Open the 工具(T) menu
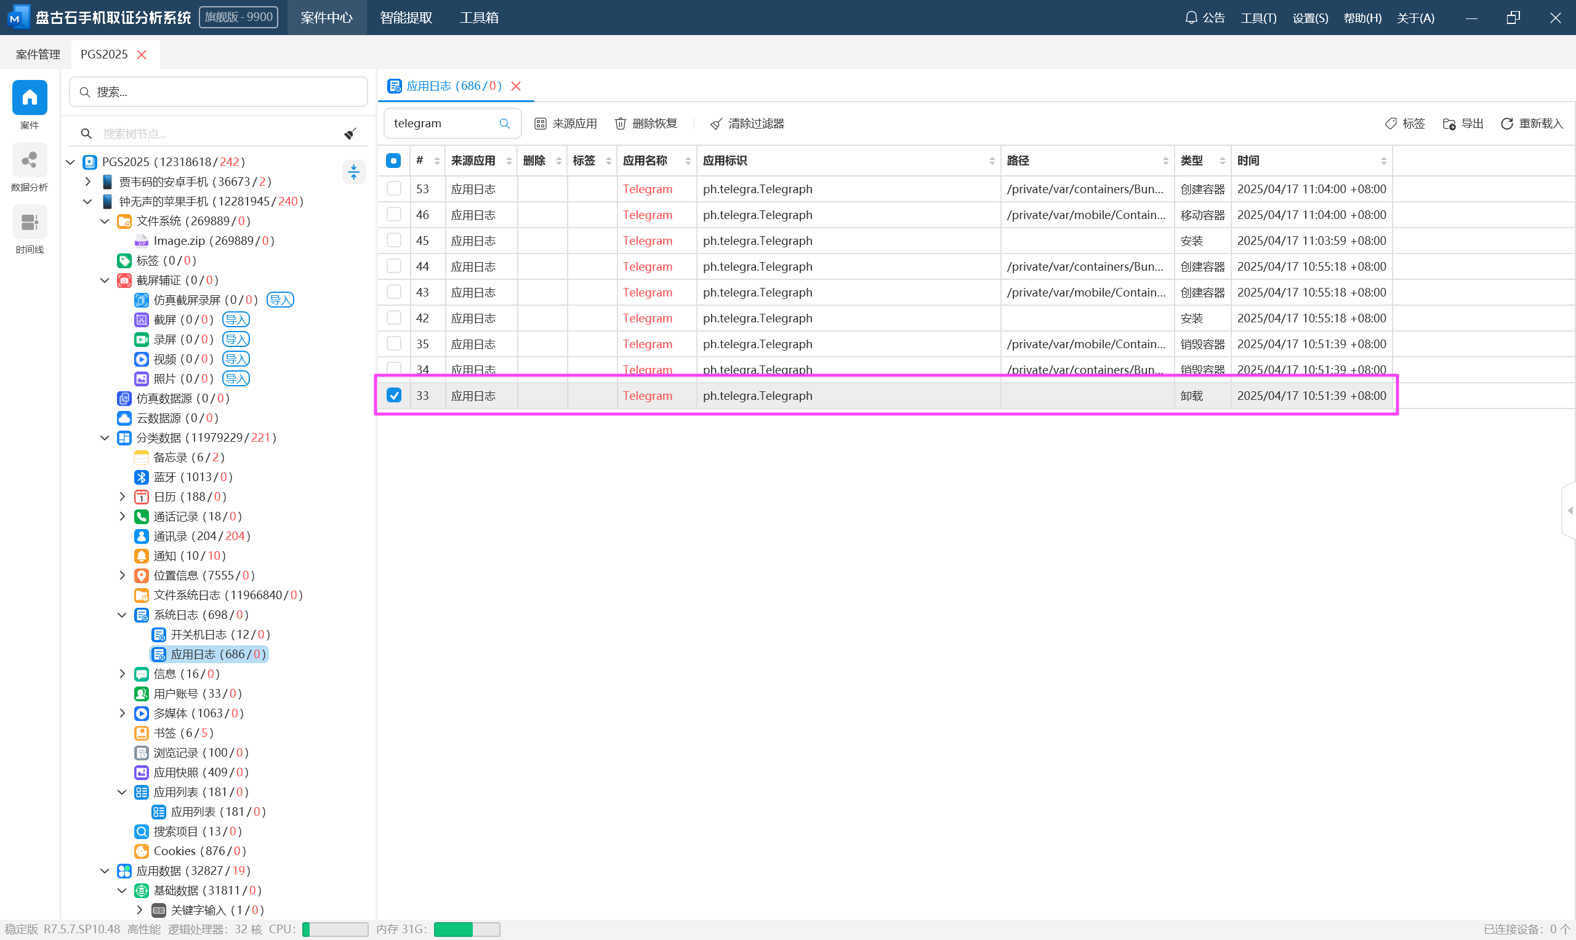 (1258, 18)
